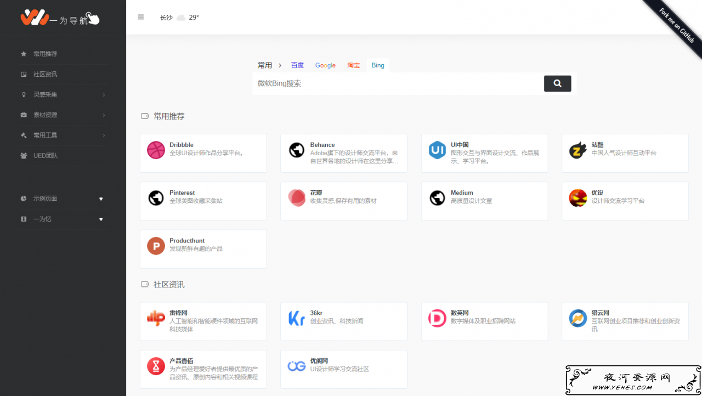The image size is (702, 396).
Task: Focus the 微软Bing搜索 input field
Action: click(x=398, y=83)
